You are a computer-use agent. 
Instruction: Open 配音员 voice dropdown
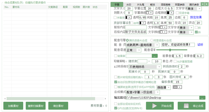click(x=142, y=45)
